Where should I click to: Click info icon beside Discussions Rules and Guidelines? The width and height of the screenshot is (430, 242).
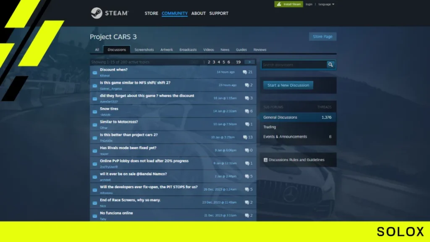tap(265, 160)
